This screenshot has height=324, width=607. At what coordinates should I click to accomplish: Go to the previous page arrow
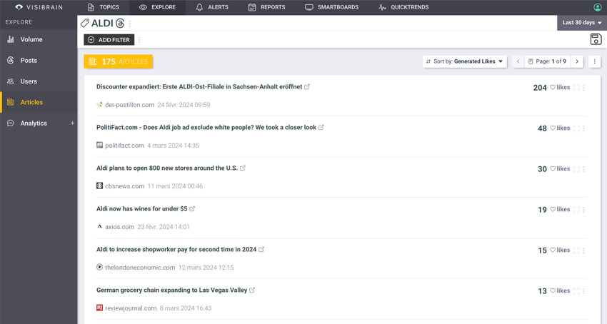[x=518, y=61]
